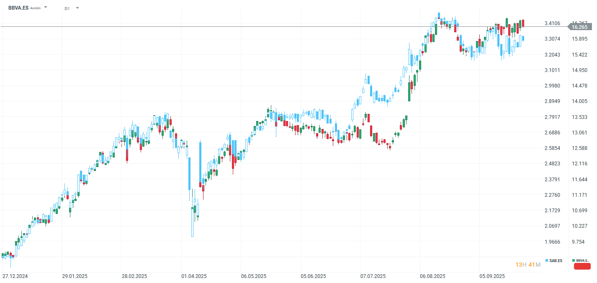The image size is (597, 283).
Task: Toggle the BBVA.E.. series legend label
Action: (x=583, y=260)
